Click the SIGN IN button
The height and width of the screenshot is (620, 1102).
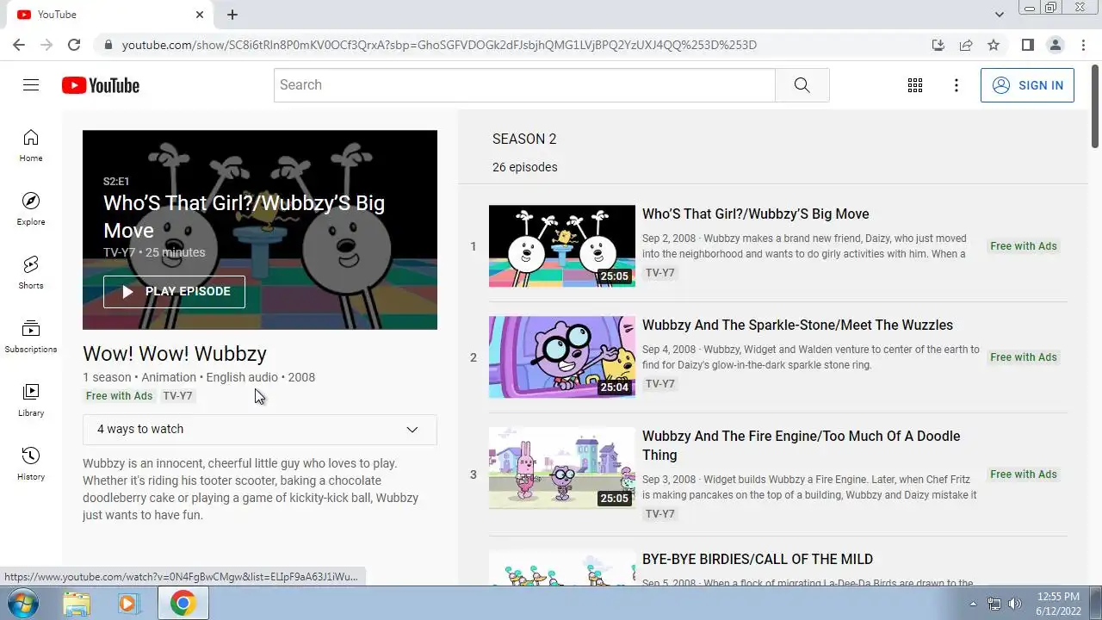(x=1027, y=85)
